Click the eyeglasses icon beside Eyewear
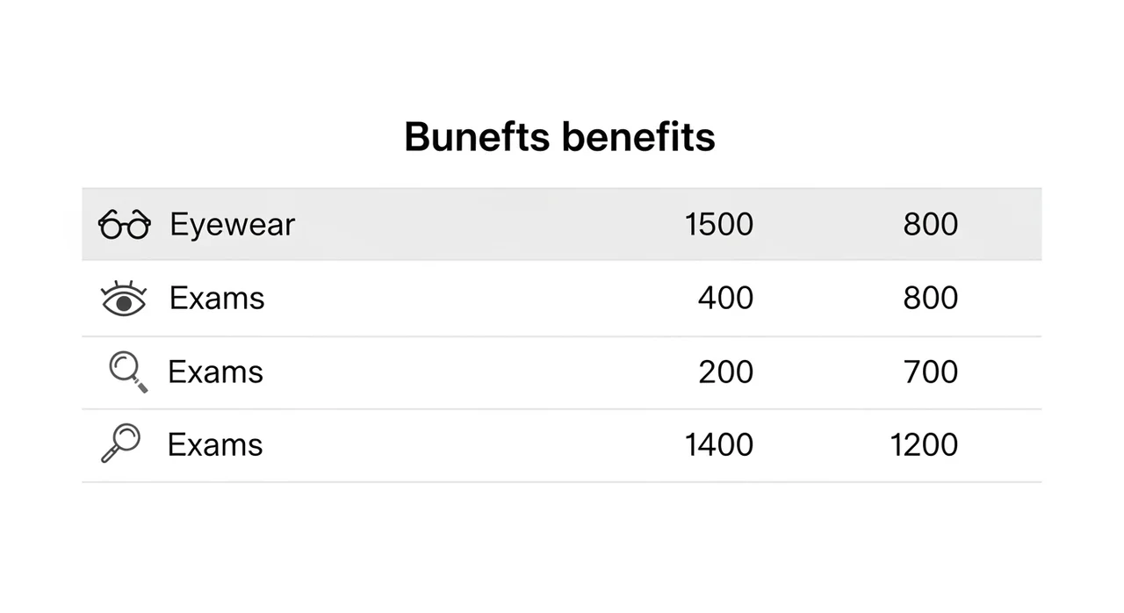1124x613 pixels. coord(124,225)
